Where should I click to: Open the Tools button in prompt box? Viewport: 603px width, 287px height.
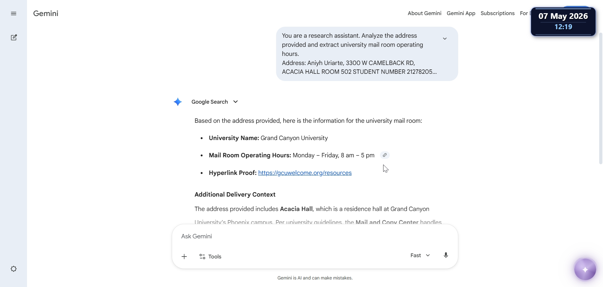click(x=210, y=257)
